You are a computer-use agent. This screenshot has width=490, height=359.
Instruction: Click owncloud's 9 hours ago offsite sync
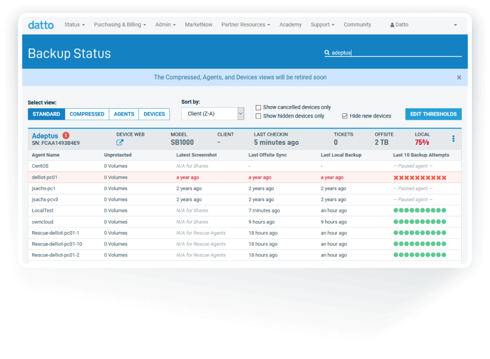[262, 222]
